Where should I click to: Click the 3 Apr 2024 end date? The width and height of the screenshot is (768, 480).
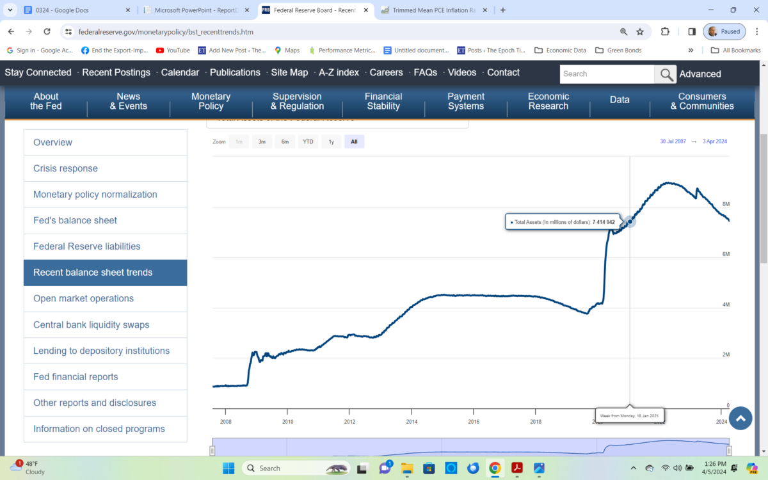click(x=714, y=141)
